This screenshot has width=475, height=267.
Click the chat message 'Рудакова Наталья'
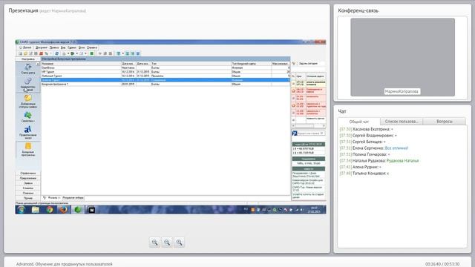[x=402, y=161]
